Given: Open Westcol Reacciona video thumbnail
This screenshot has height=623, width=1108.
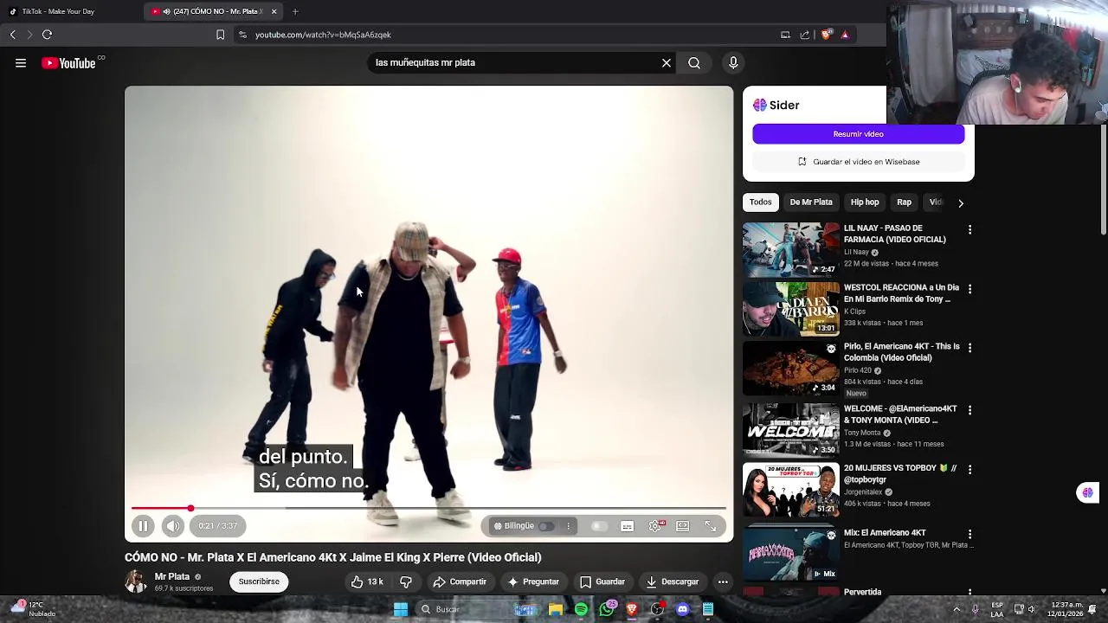Looking at the screenshot, I should (791, 309).
